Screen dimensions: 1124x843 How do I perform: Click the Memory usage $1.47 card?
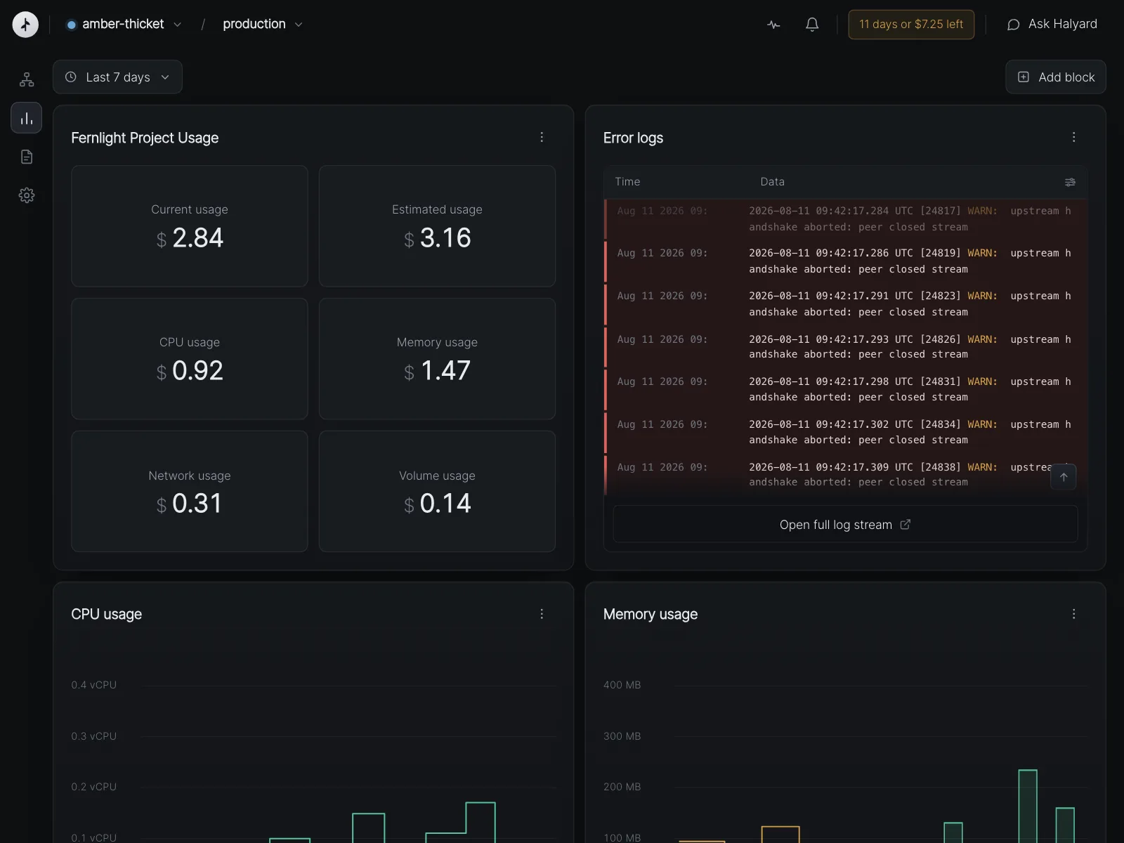tap(437, 359)
